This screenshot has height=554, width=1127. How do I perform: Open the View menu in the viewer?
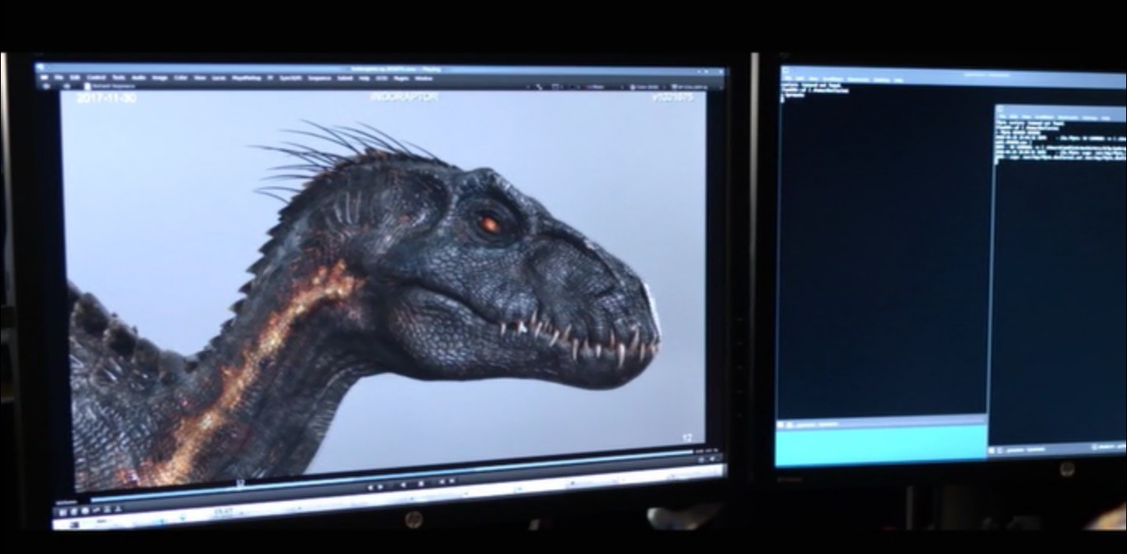pos(200,78)
